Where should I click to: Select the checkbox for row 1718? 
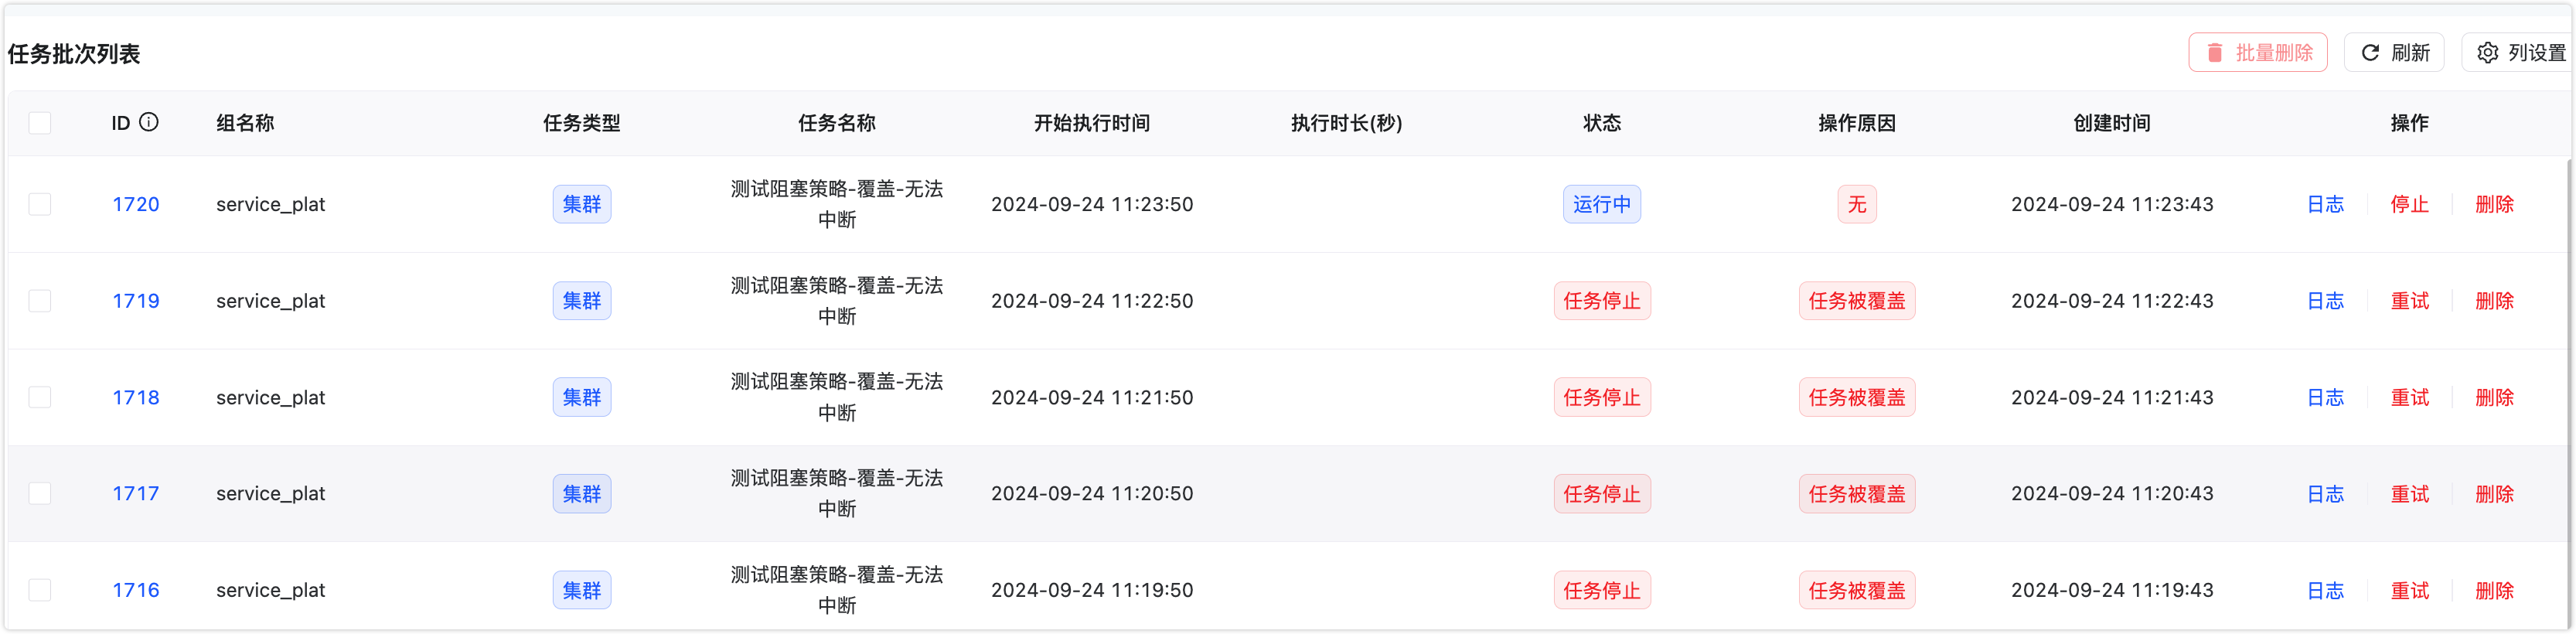40,397
